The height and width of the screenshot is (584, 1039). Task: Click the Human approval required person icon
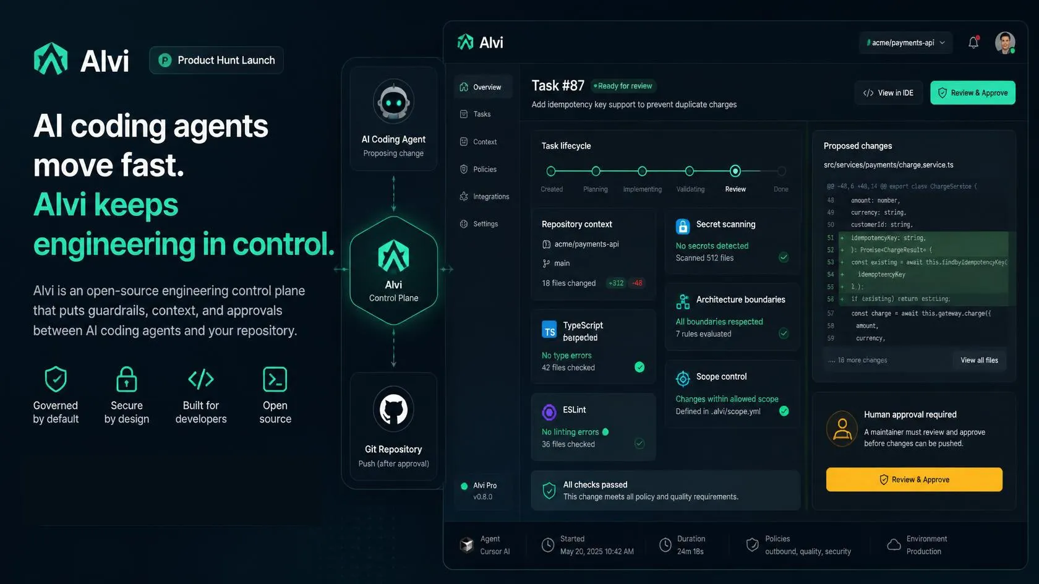[842, 429]
